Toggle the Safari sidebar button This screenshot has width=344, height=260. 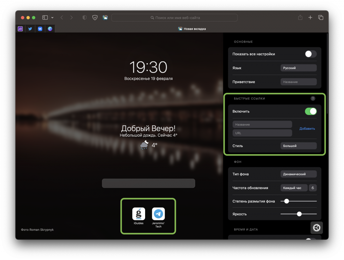point(45,17)
